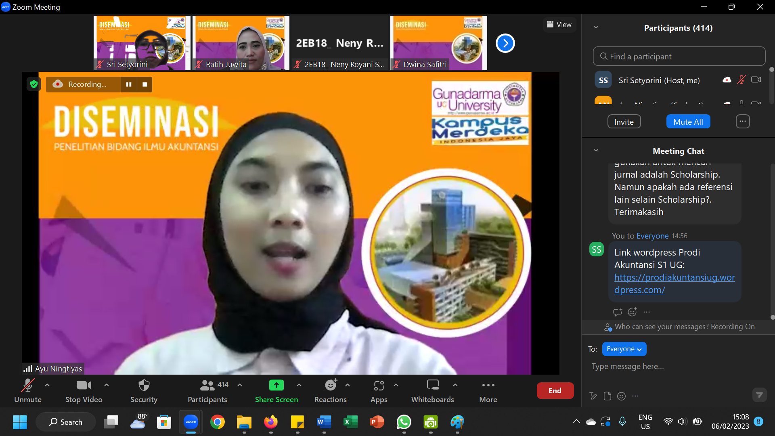This screenshot has width=775, height=436.
Task: Stop the cloud recording
Action: (145, 84)
